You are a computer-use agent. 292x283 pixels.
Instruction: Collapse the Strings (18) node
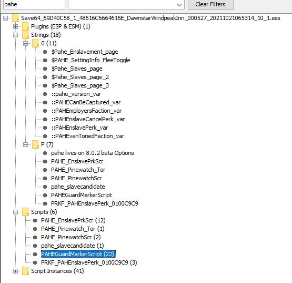point(16,35)
